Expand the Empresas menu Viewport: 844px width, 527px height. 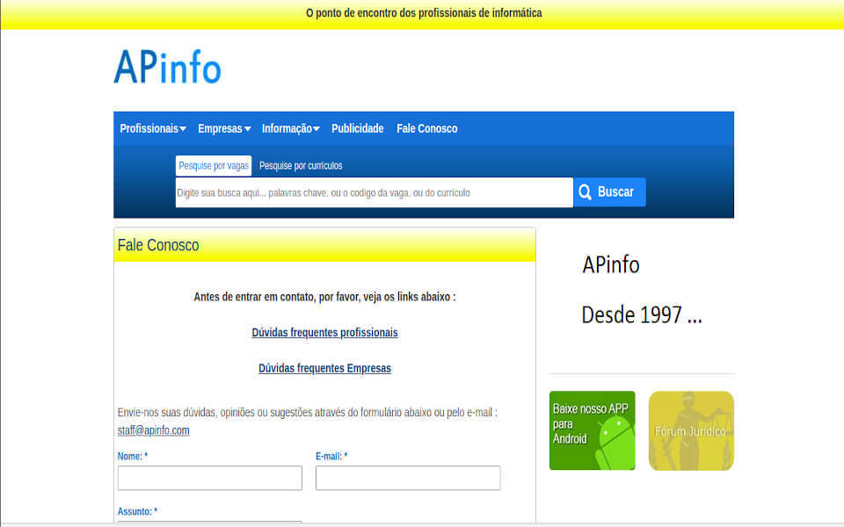224,128
